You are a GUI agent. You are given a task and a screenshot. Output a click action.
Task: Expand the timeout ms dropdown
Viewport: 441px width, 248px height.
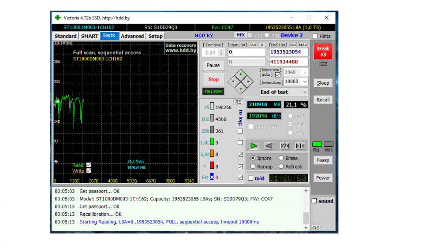[x=304, y=81]
